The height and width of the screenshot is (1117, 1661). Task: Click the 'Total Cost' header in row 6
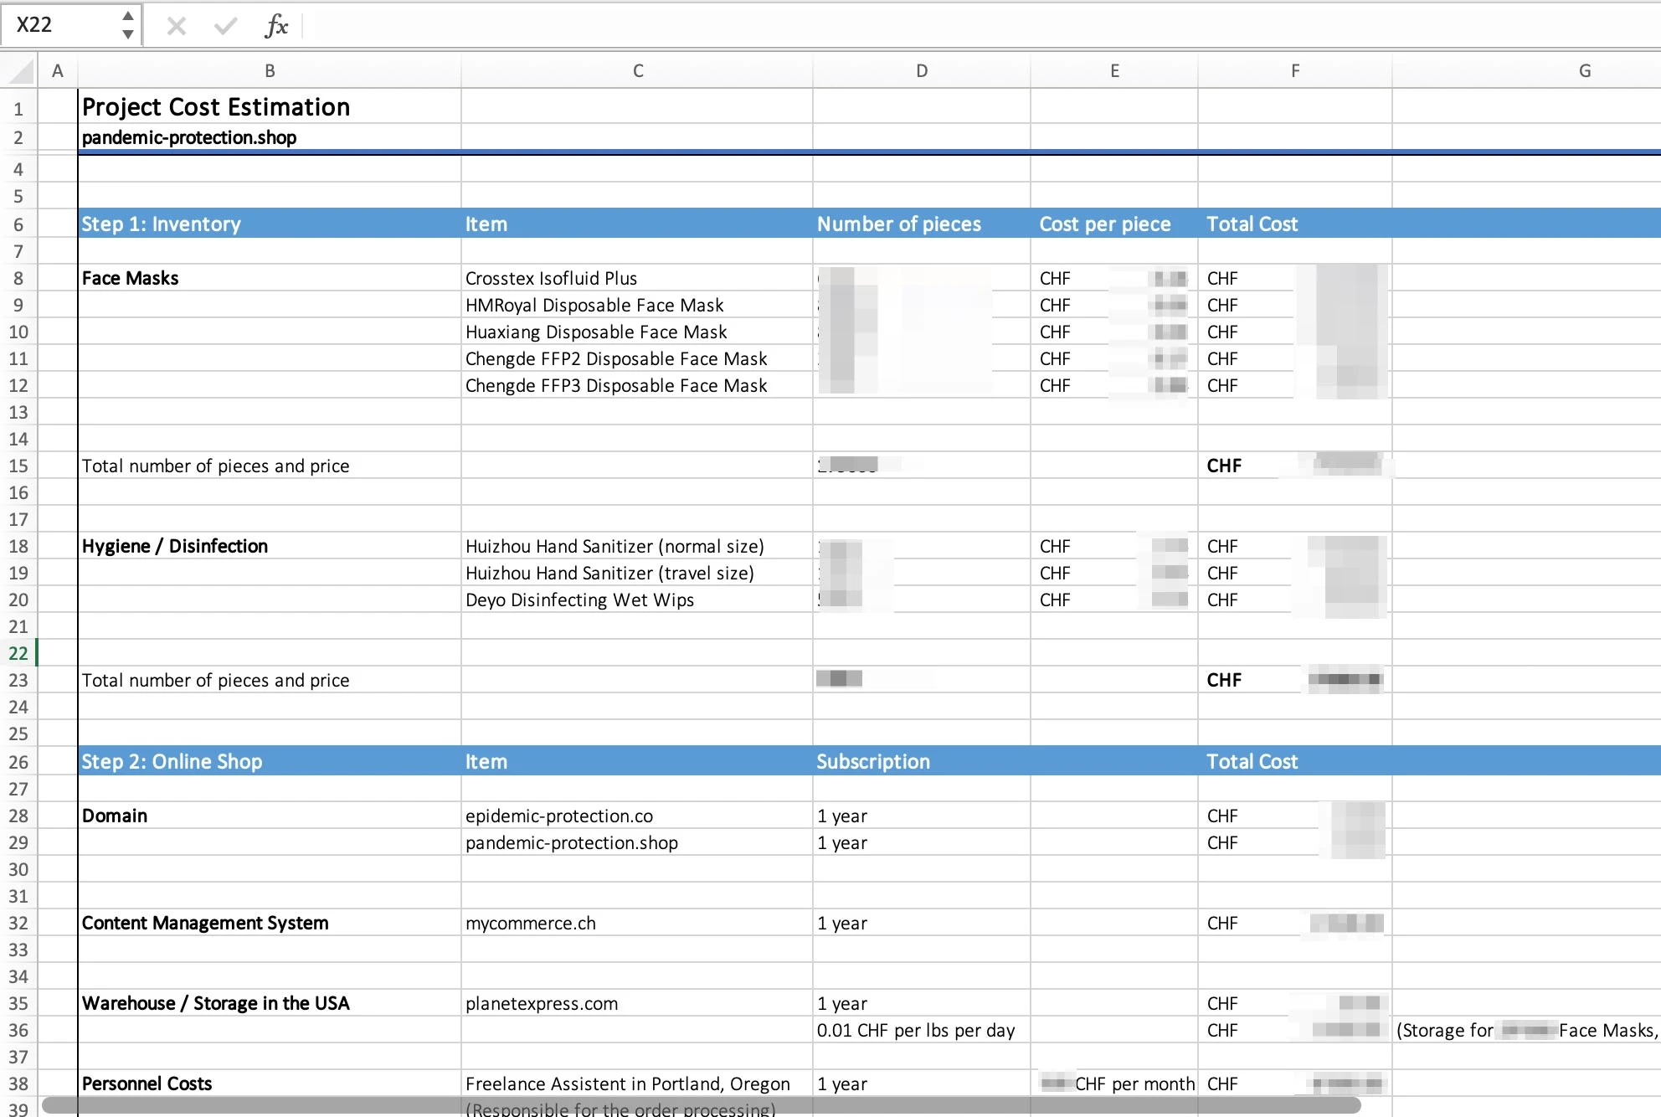(x=1295, y=224)
